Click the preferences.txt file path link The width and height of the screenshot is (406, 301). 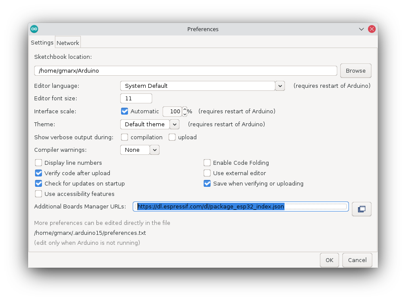point(90,233)
